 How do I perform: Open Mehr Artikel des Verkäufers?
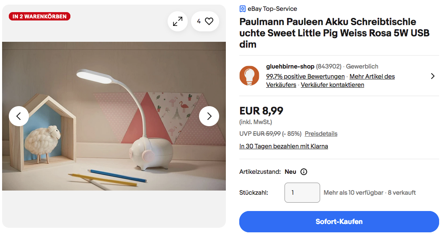click(372, 76)
